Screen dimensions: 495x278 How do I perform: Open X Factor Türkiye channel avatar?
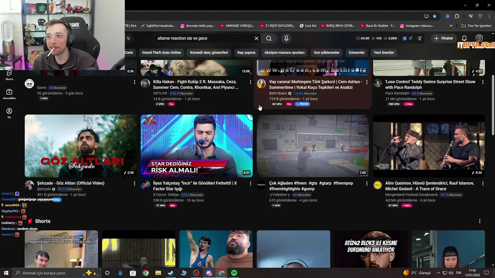pos(145,185)
